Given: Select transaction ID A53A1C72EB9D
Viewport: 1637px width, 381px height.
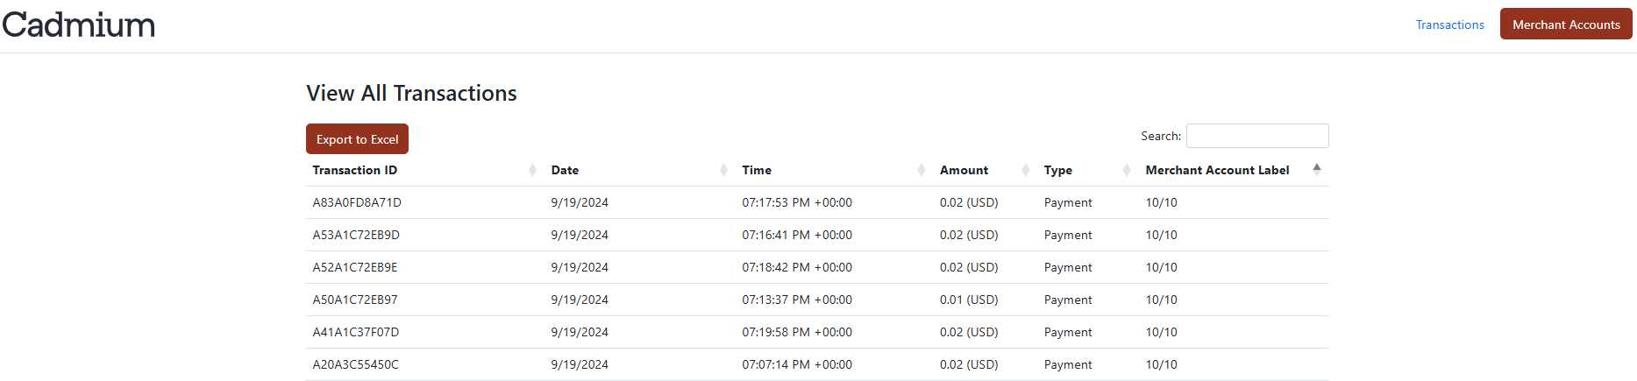Looking at the screenshot, I should point(356,235).
